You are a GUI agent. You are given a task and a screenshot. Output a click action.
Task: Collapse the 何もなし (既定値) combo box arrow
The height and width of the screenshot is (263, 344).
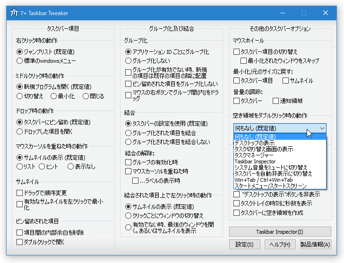(322, 128)
